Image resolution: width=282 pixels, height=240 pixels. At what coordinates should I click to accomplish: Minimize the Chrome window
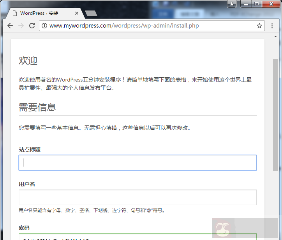[246, 4]
